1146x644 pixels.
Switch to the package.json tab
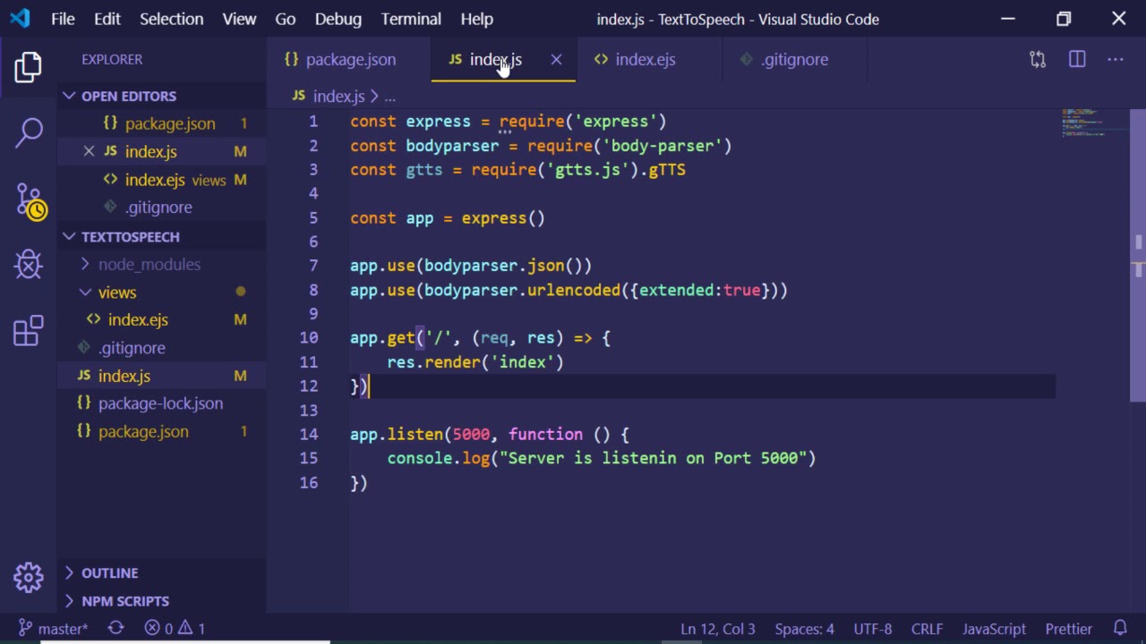(x=340, y=60)
